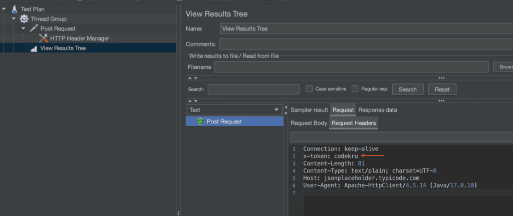The width and height of the screenshot is (513, 216).
Task: Switch to the Response data tab
Action: [377, 110]
